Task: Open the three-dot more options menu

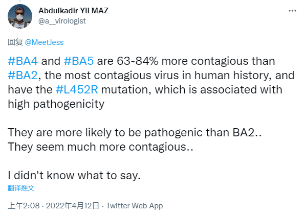Action: tap(292, 11)
